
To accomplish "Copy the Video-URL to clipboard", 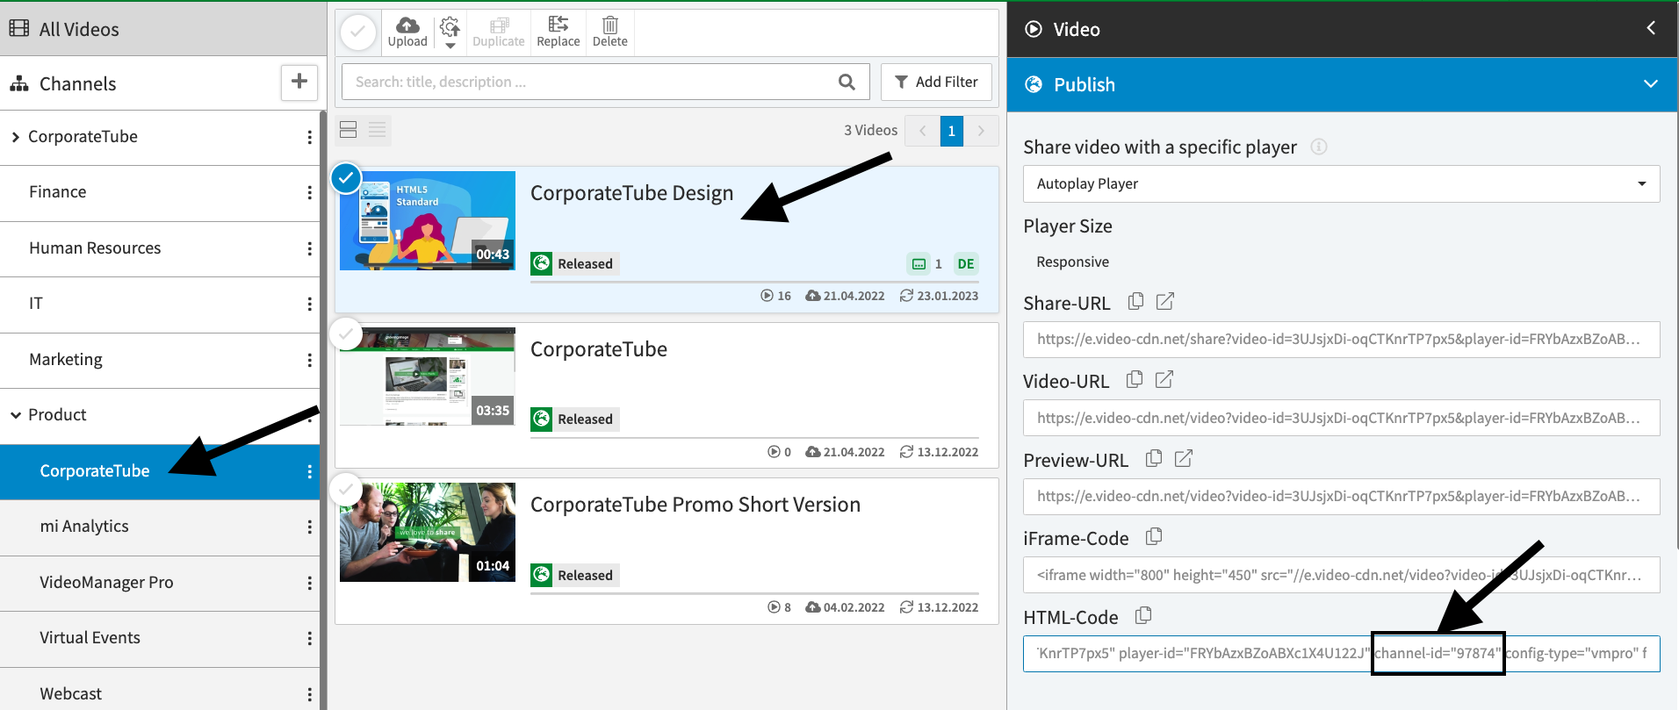I will point(1135,379).
